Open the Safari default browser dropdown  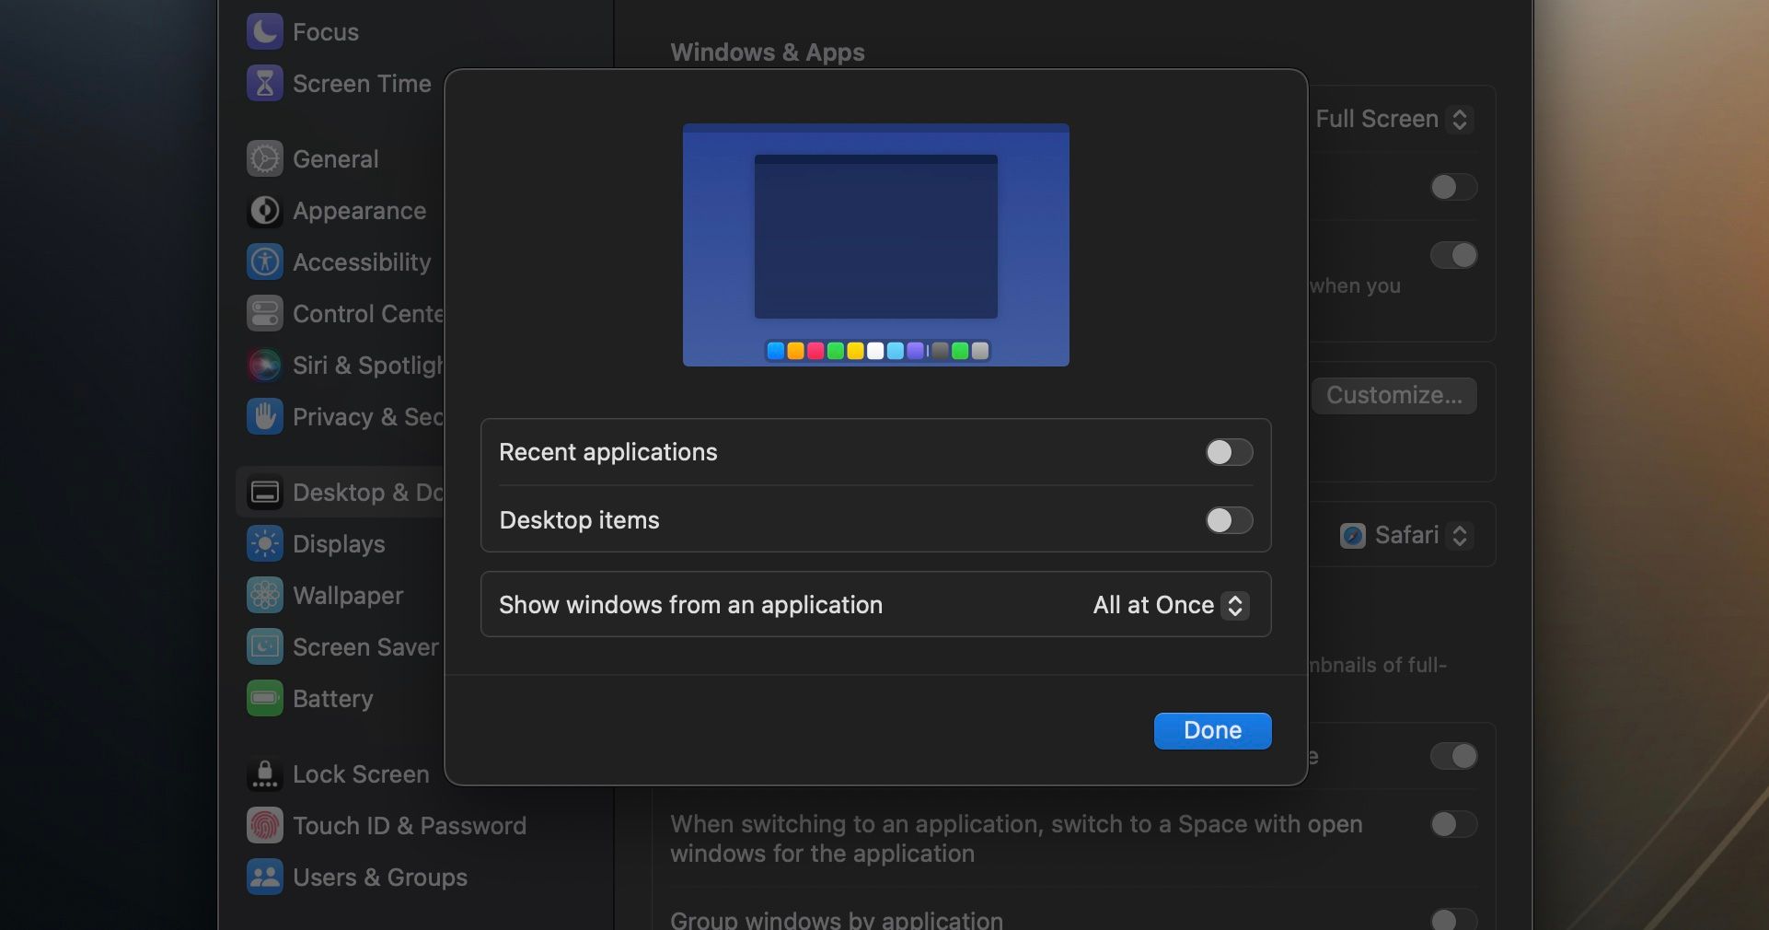(1405, 536)
